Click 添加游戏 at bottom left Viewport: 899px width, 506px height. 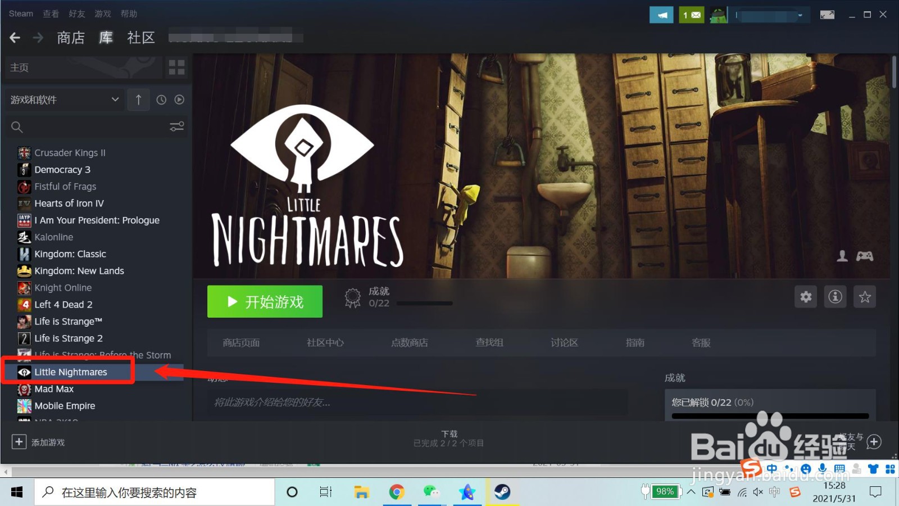[x=48, y=442]
